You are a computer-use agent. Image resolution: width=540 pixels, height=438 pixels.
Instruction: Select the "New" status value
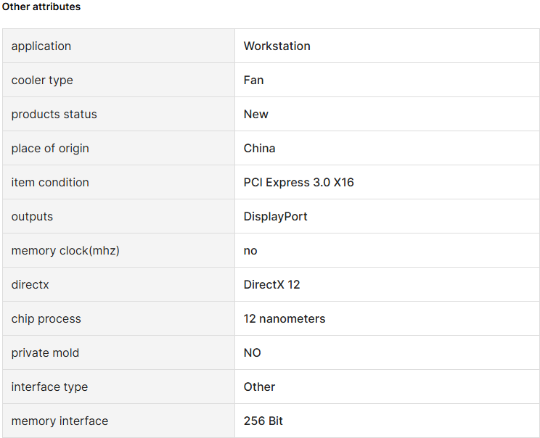[255, 114]
